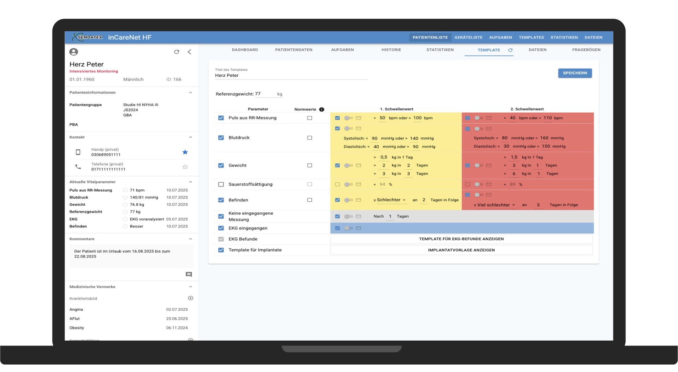Image resolution: width=678 pixels, height=372 pixels.
Task: Click the Speichern button
Action: pyautogui.click(x=575, y=73)
